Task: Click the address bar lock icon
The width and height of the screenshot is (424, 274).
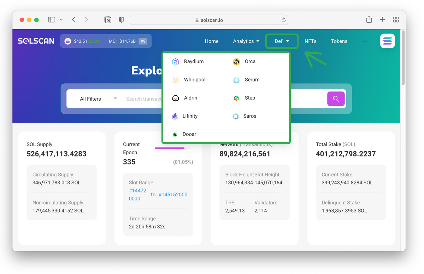Action: pyautogui.click(x=197, y=20)
